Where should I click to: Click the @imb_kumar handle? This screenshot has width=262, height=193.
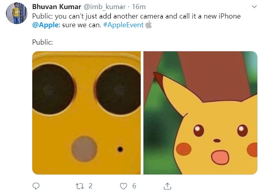click(x=104, y=7)
